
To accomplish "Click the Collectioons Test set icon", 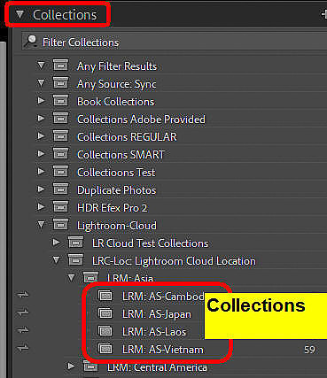I will point(60,172).
